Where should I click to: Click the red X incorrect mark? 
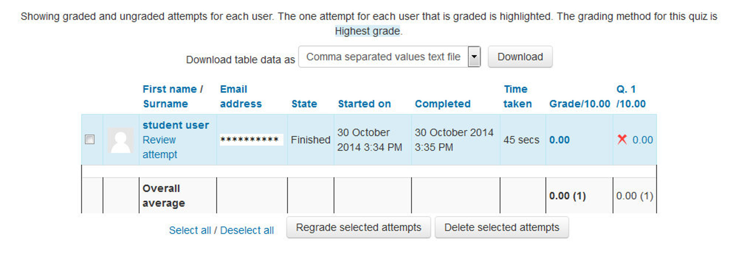[x=622, y=139]
